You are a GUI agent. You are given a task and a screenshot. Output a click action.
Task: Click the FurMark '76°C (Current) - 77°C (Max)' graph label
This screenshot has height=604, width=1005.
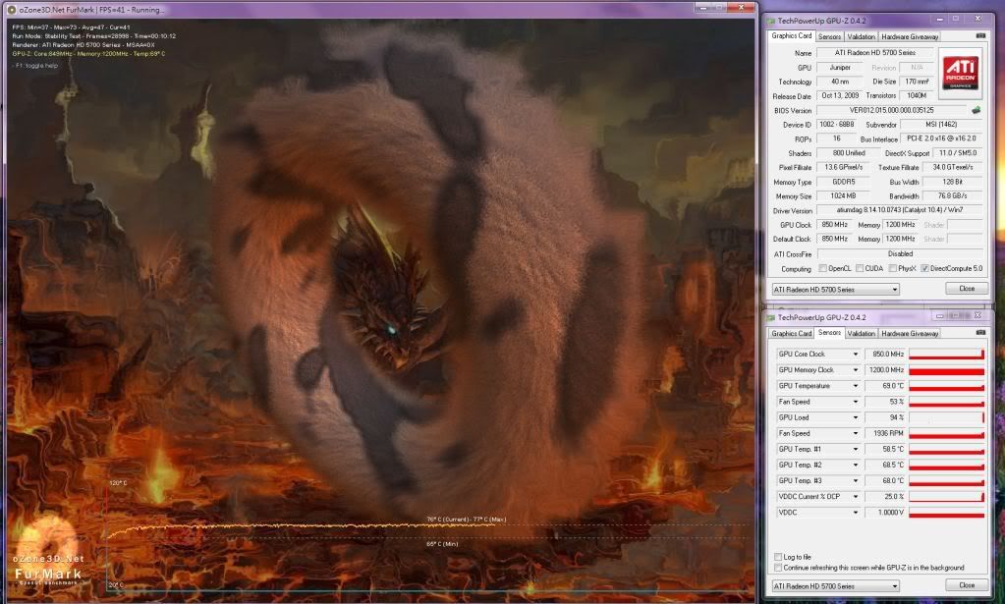(x=466, y=520)
